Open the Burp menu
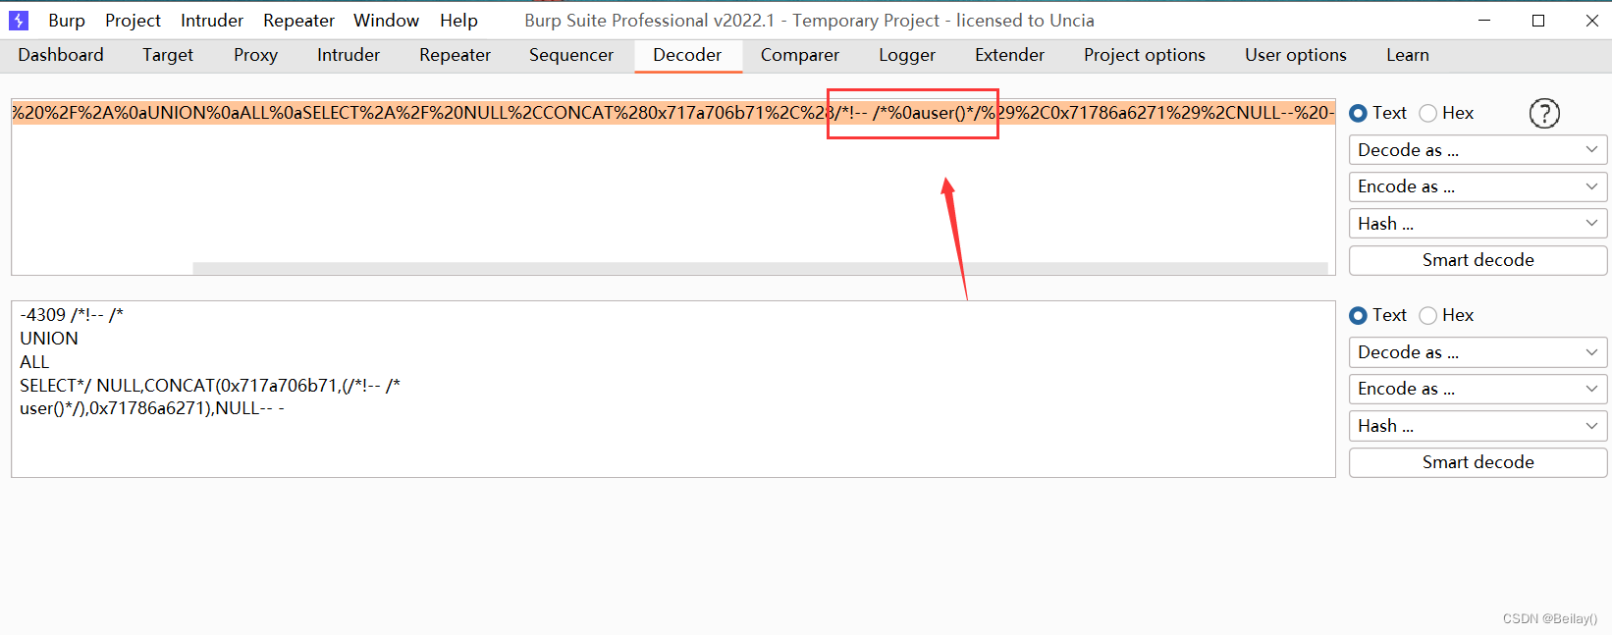The height and width of the screenshot is (635, 1612). pos(67,20)
